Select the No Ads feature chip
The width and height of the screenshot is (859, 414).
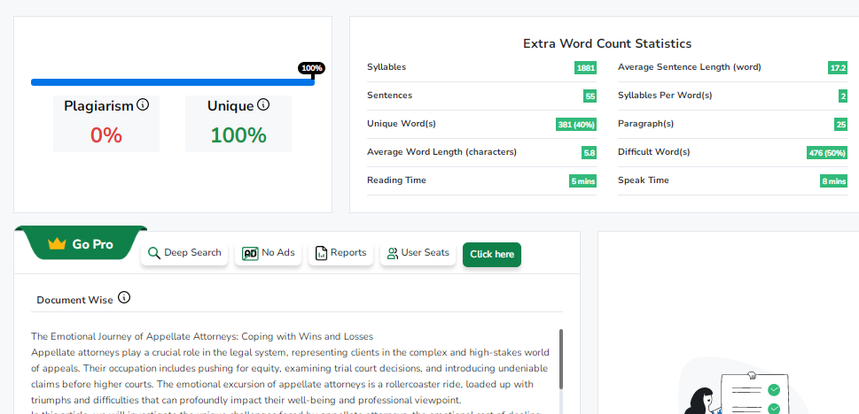268,253
